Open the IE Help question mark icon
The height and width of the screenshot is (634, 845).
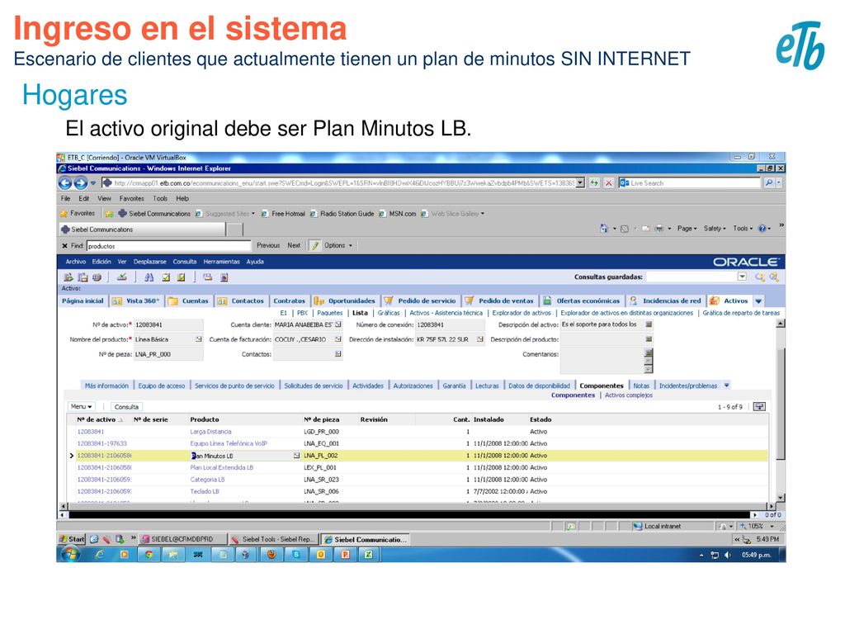[762, 229]
